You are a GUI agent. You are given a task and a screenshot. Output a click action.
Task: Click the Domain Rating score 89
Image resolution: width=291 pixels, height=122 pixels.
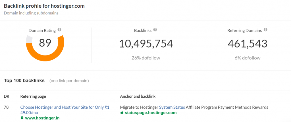[x=45, y=43]
